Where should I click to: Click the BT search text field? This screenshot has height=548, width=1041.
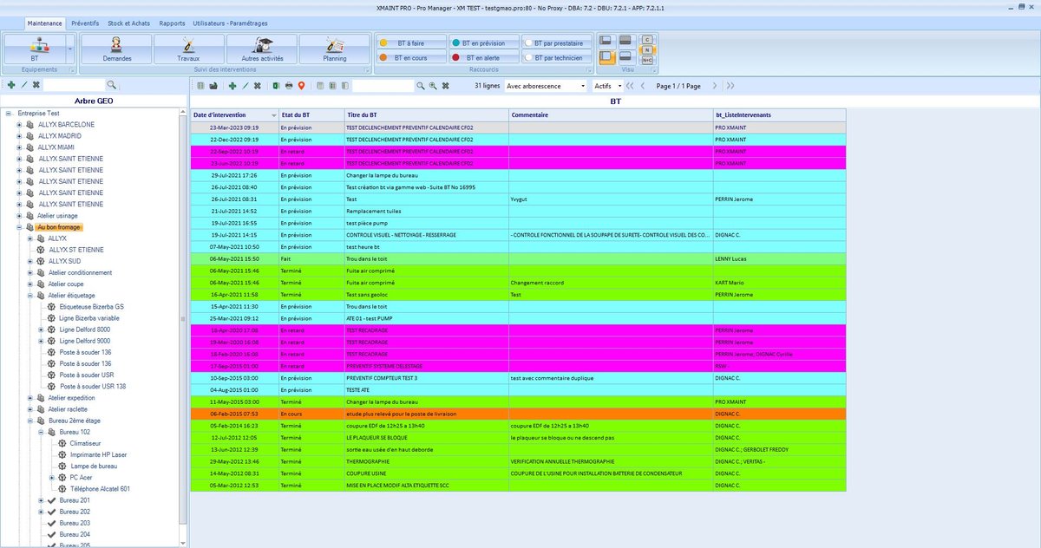[382, 86]
